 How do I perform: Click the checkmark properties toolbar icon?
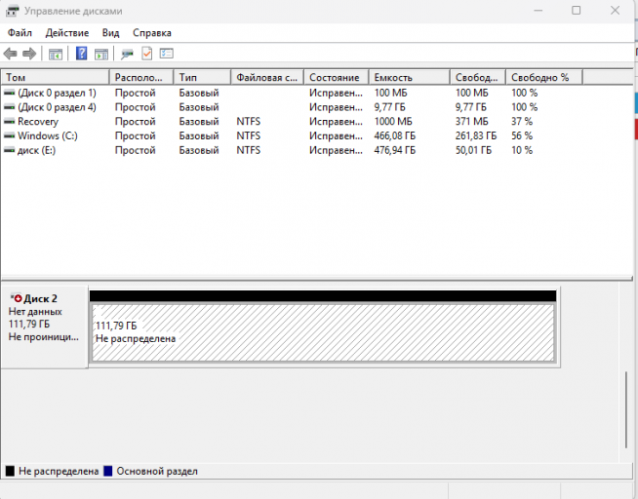[x=147, y=54]
